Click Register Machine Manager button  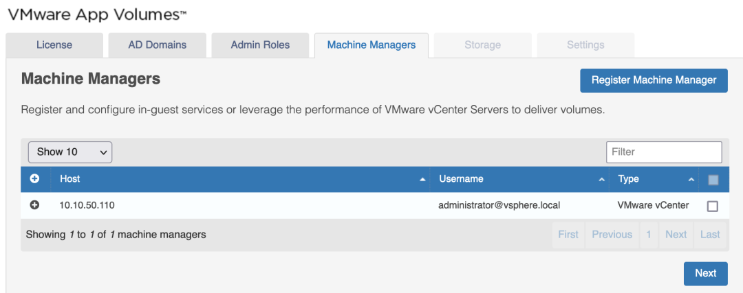click(654, 80)
